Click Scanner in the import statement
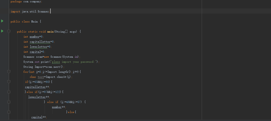The image size is (271, 121). 43,12
